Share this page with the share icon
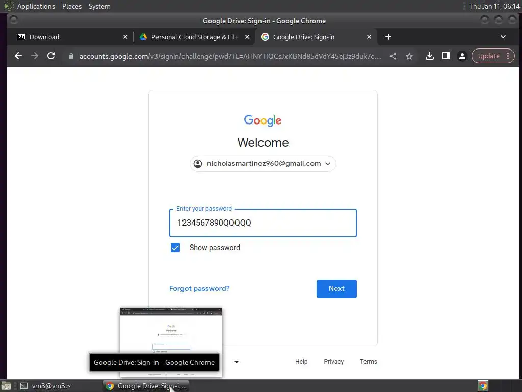Screen dimensions: 522x392 (x=393, y=56)
